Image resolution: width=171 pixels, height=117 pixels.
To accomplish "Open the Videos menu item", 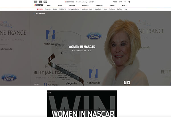I will (60, 5).
